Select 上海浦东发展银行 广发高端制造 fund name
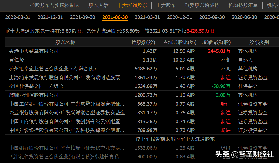The image size is (279, 163). click(x=67, y=78)
